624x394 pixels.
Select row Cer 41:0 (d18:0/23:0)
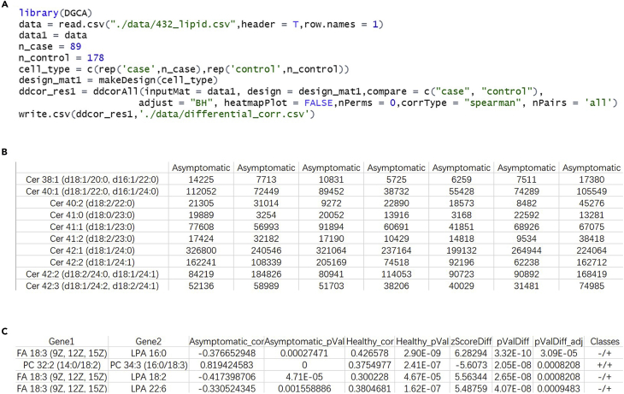tap(320, 215)
